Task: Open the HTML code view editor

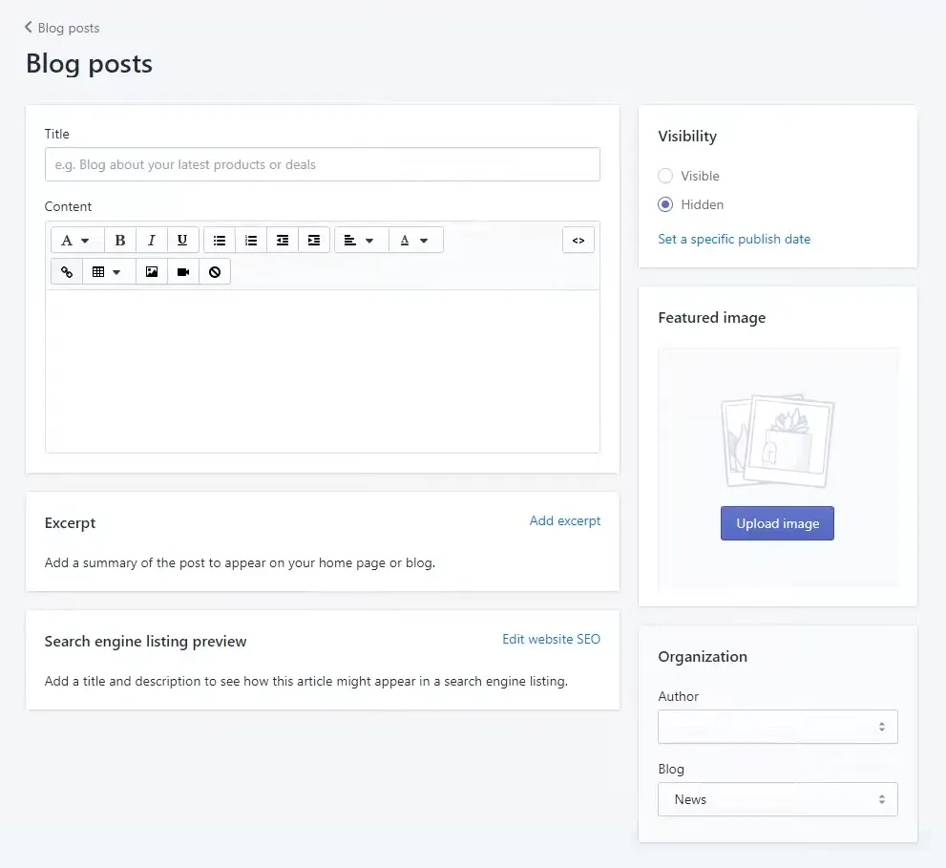Action: click(578, 240)
